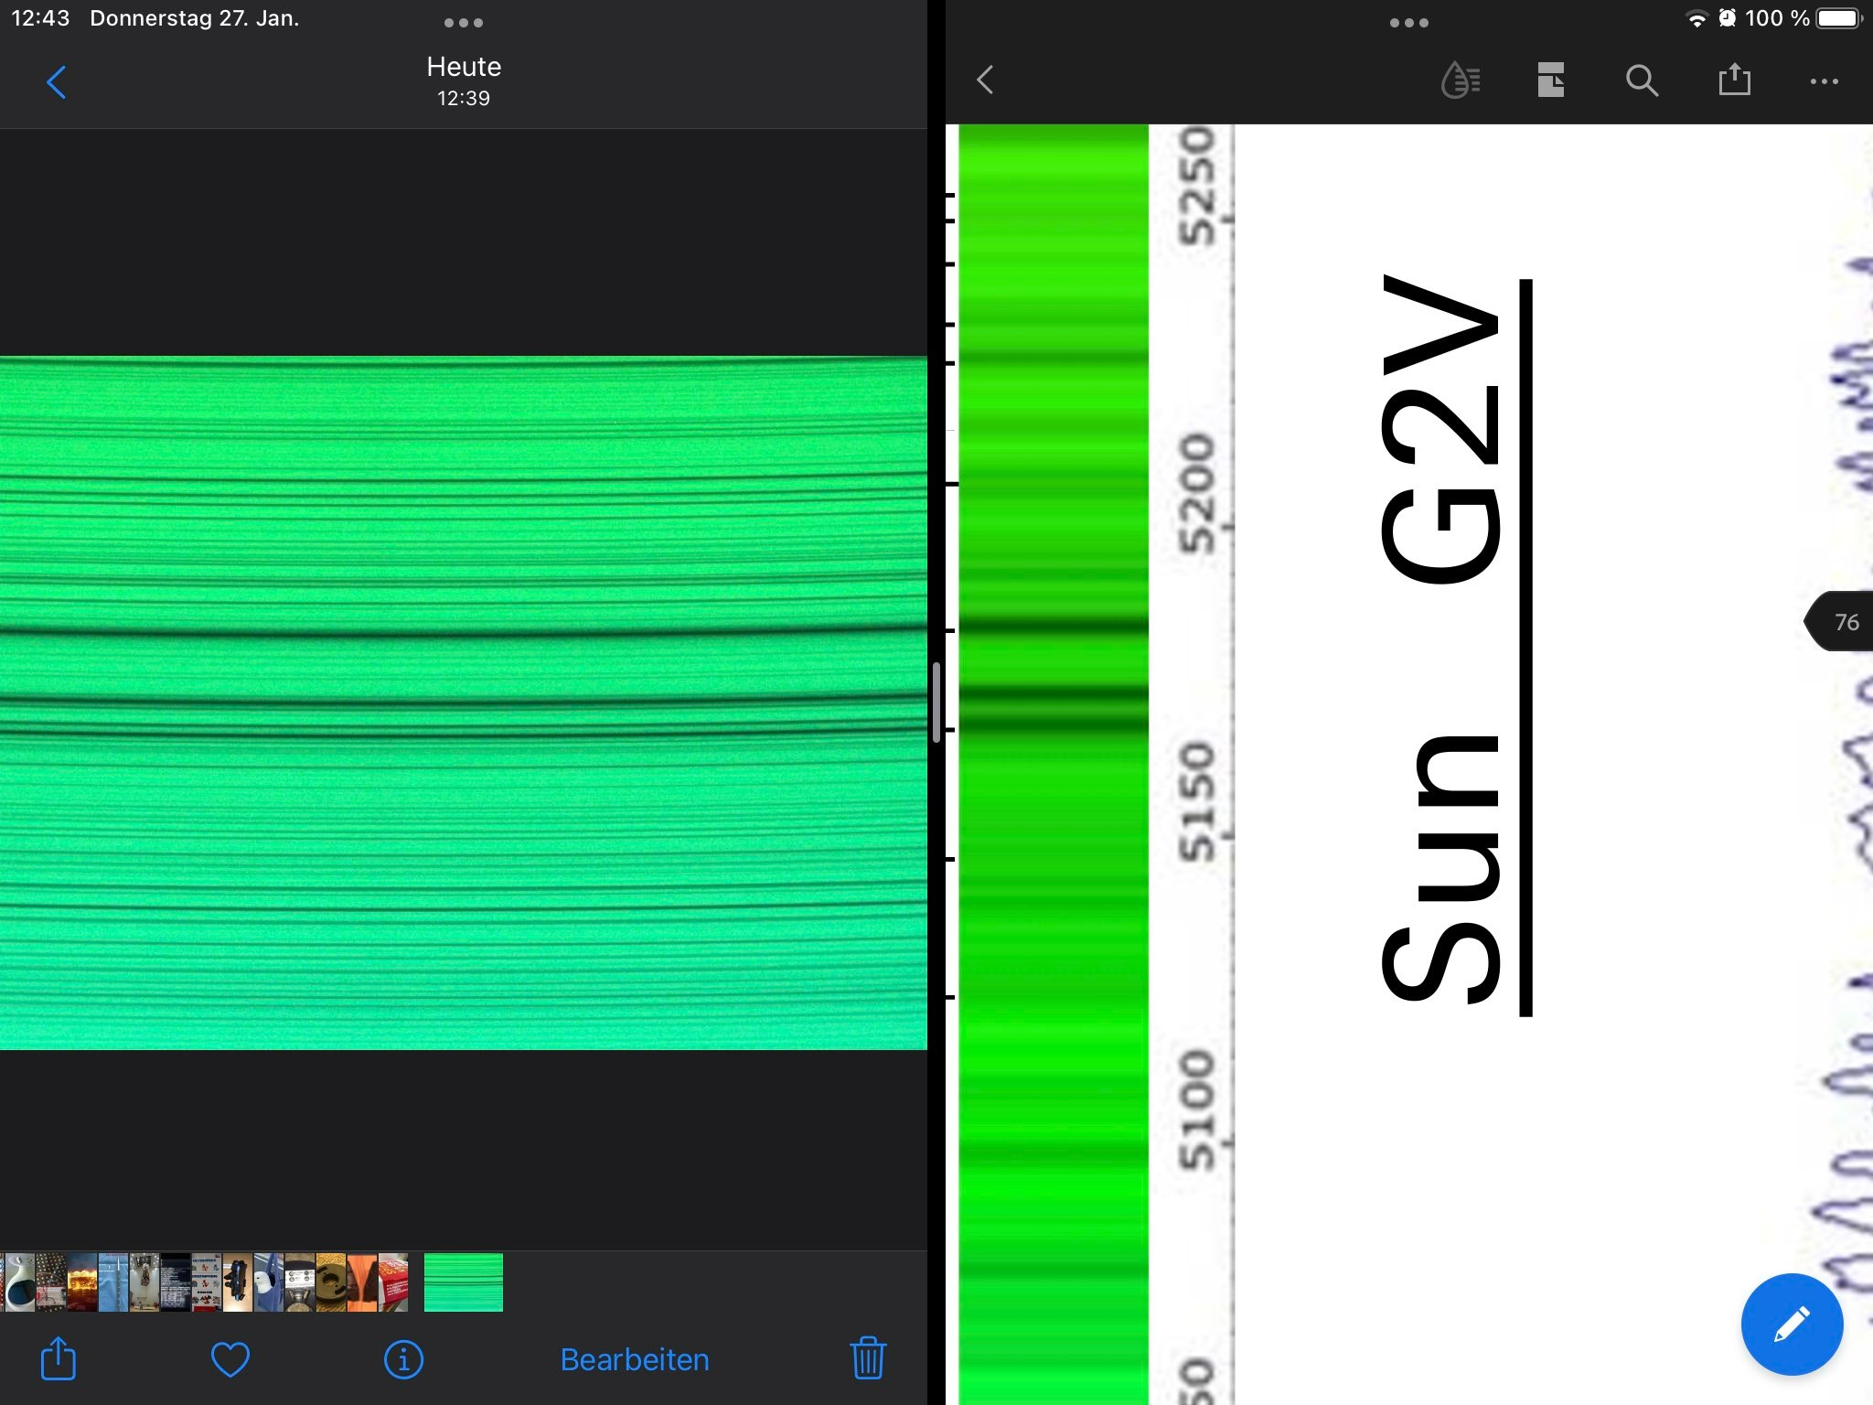Viewport: 1873px width, 1405px height.
Task: Open the PDF window multitasking dots
Action: click(1408, 23)
